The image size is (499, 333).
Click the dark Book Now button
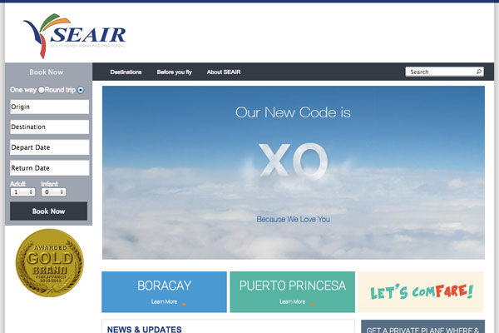(49, 211)
